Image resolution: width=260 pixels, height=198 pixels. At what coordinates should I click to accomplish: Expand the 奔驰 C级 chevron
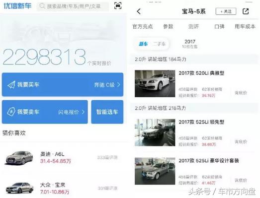(x=118, y=85)
